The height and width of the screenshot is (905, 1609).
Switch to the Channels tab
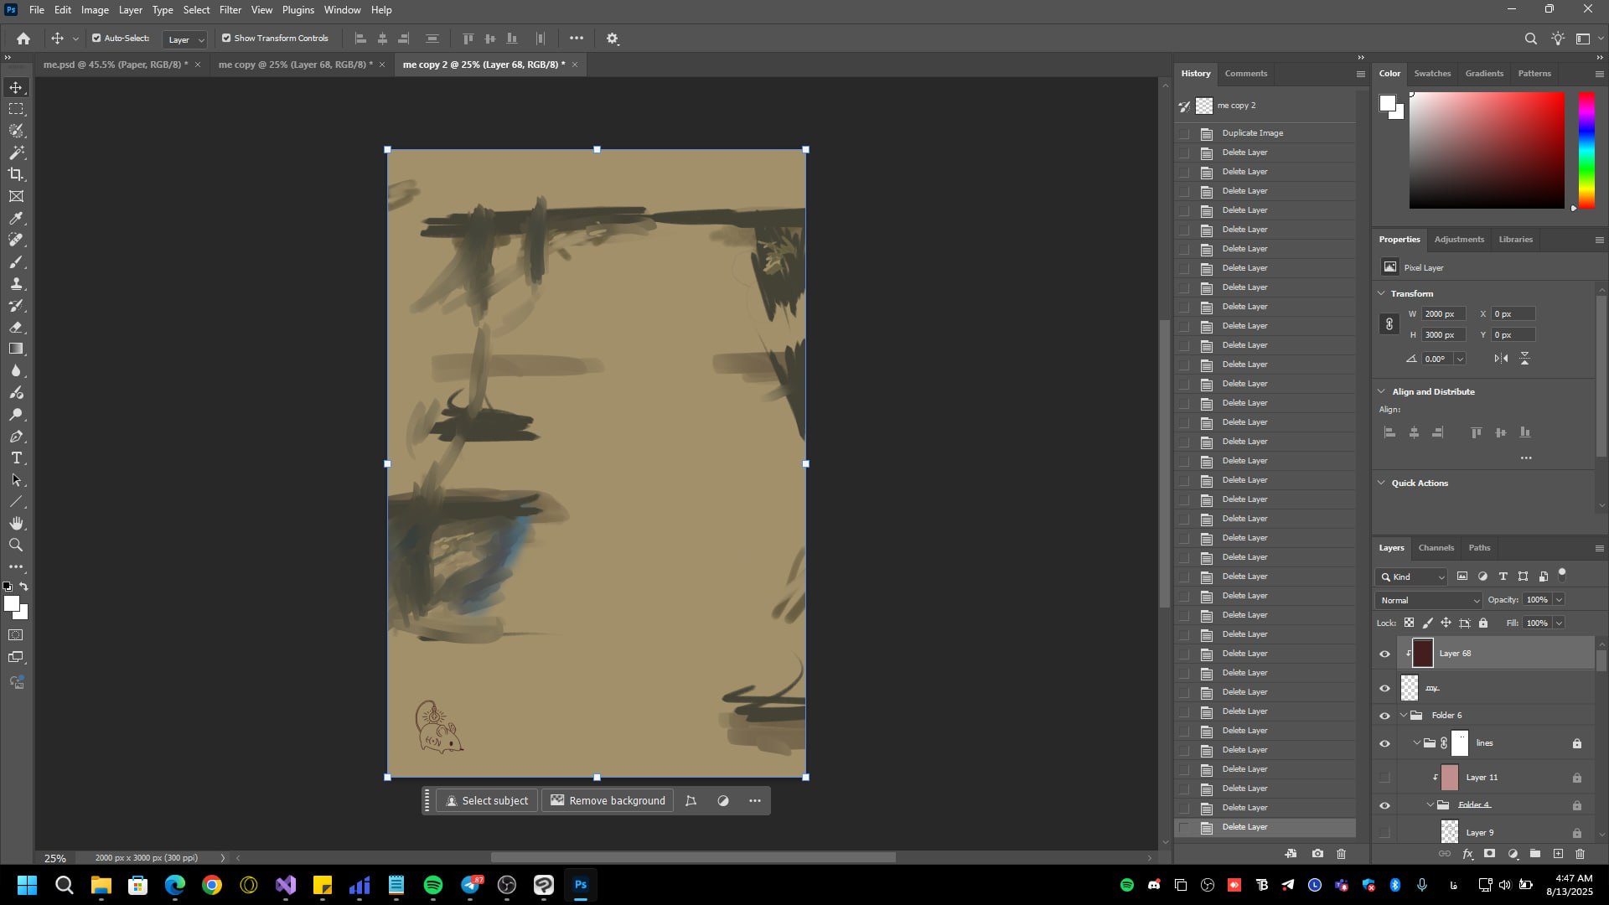click(x=1436, y=548)
